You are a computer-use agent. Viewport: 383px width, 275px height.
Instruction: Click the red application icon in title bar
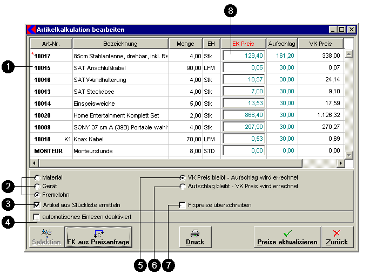click(31, 29)
